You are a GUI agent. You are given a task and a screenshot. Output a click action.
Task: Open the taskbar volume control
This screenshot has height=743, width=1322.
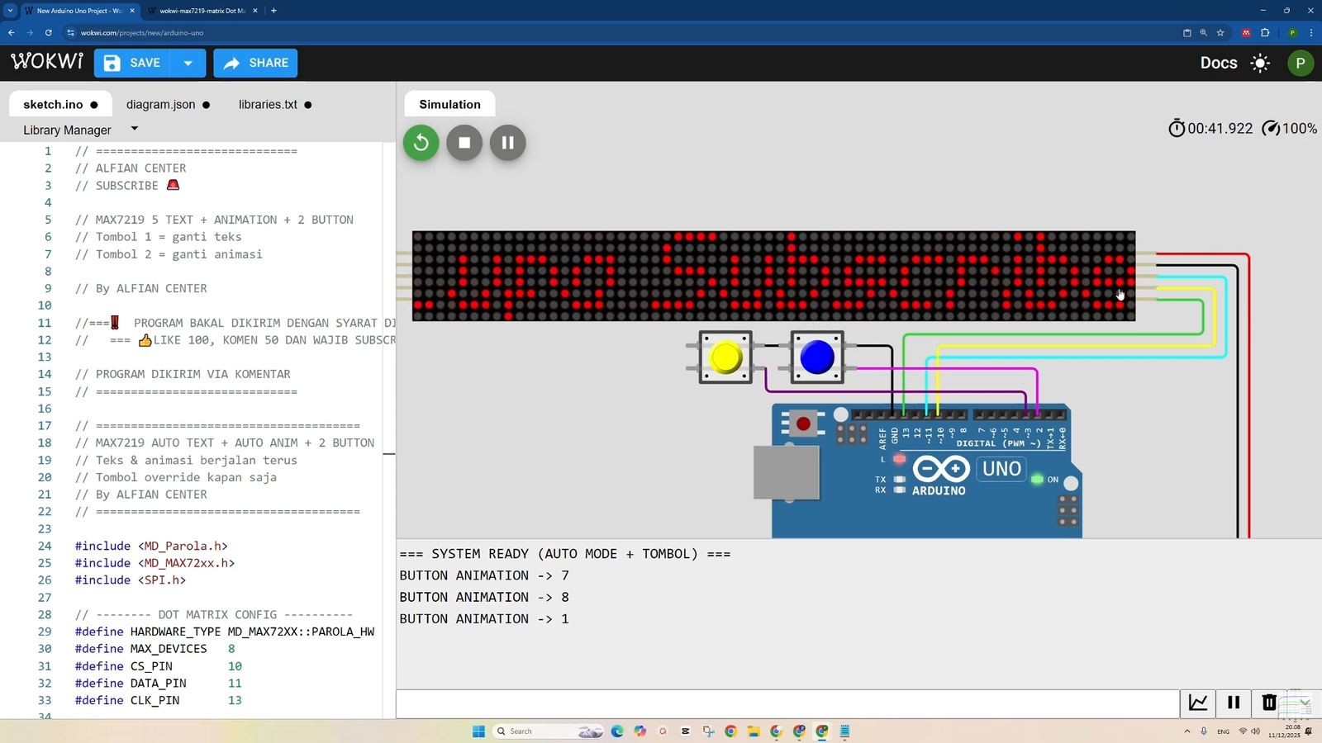[1256, 731]
